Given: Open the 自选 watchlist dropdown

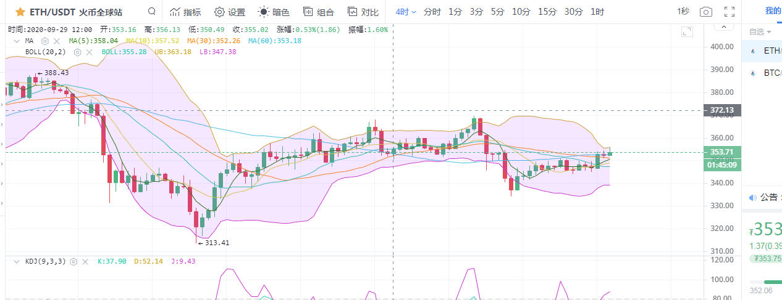Looking at the screenshot, I should (x=760, y=31).
